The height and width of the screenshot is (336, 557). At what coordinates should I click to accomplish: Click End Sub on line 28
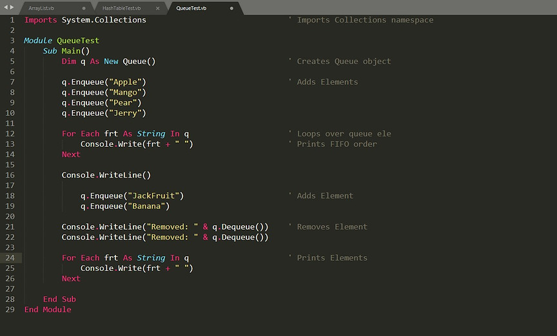pyautogui.click(x=59, y=299)
